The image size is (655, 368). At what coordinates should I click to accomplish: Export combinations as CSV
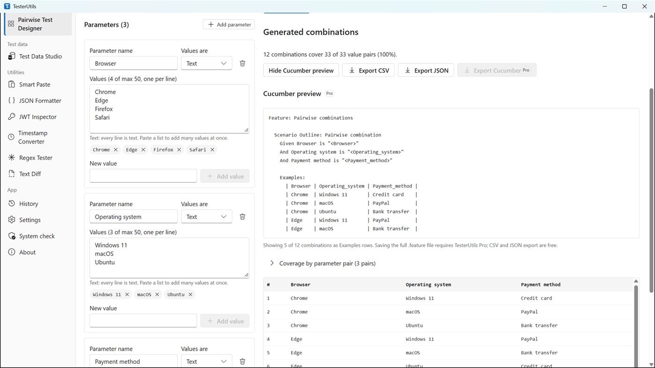click(368, 70)
